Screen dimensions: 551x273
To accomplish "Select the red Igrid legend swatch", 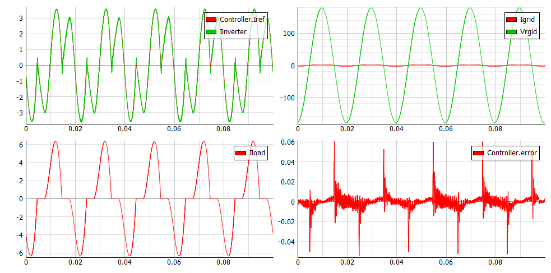I will tap(512, 20).
